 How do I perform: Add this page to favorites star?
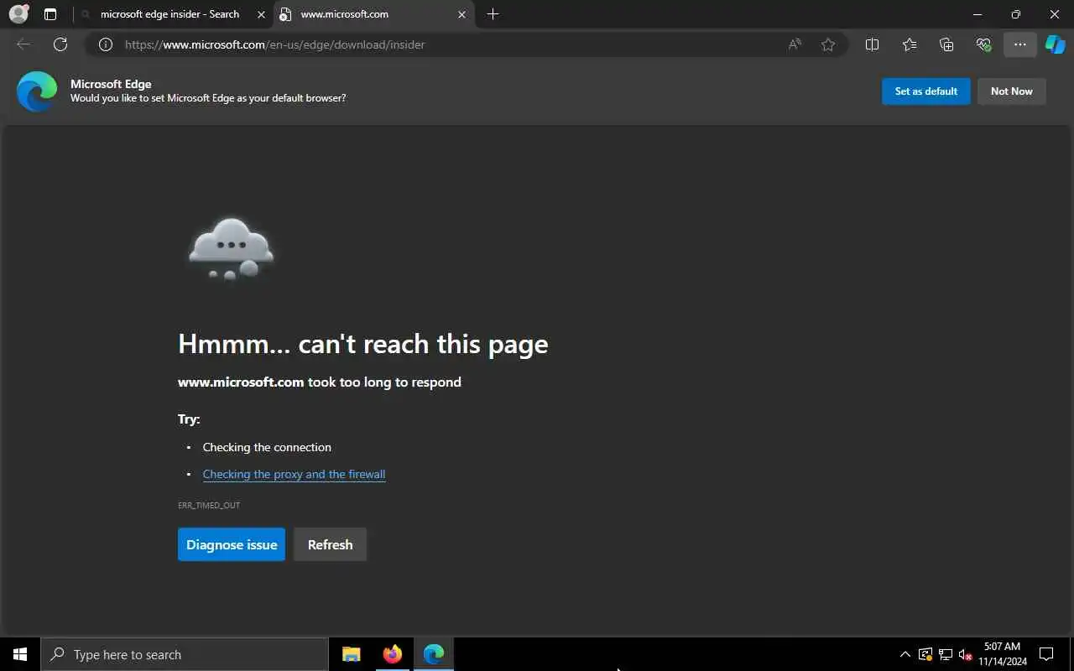(x=828, y=44)
